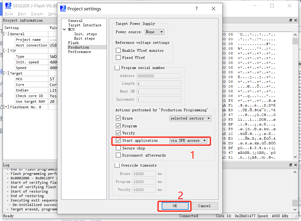Image resolution: width=301 pixels, height=221 pixels.
Task: Click the Core Id status bar entry
Action: pos(236,216)
